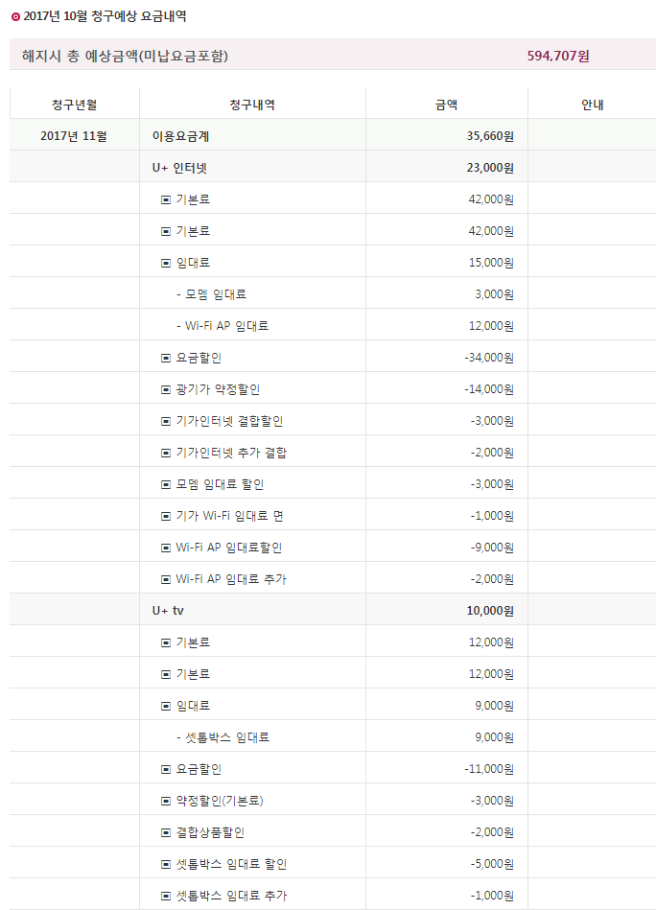656x910 pixels.
Task: Select the 셋톱박스 임대료 sub-item
Action: (x=227, y=737)
